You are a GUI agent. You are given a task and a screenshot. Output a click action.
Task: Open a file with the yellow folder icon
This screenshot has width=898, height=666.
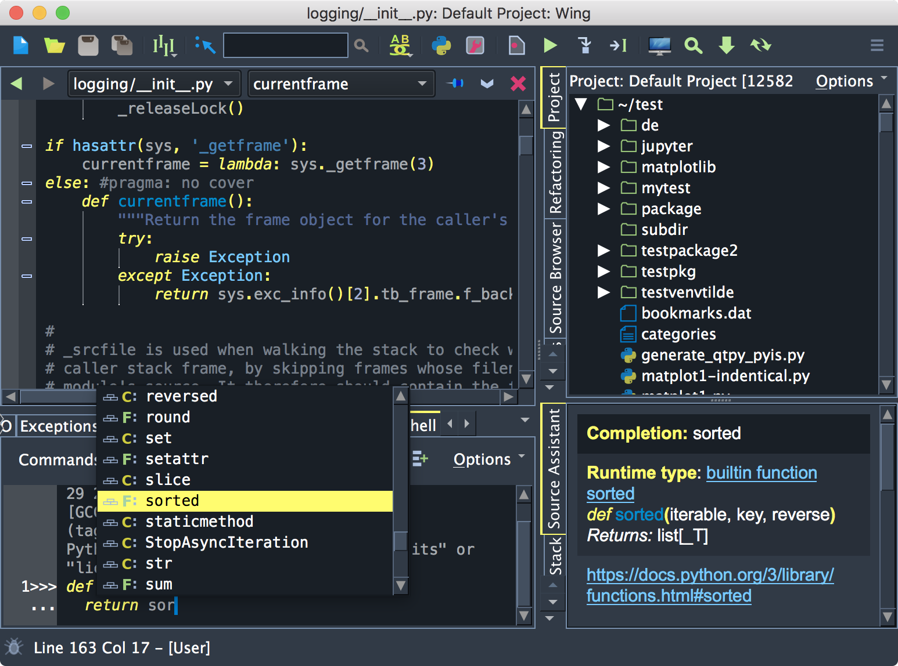coord(54,45)
